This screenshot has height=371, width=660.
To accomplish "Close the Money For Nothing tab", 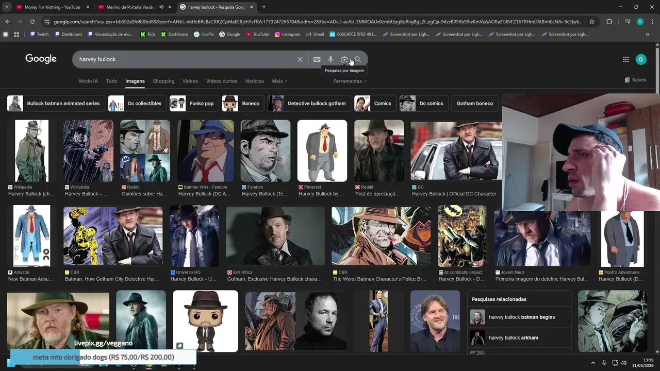I will coord(88,7).
